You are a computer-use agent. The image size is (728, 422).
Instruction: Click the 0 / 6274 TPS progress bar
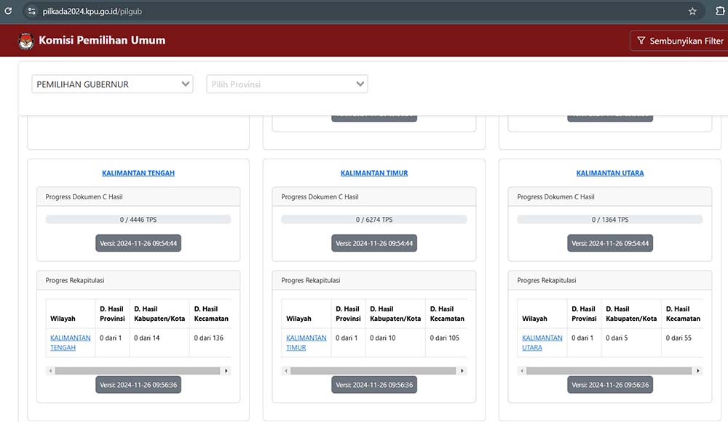click(374, 220)
